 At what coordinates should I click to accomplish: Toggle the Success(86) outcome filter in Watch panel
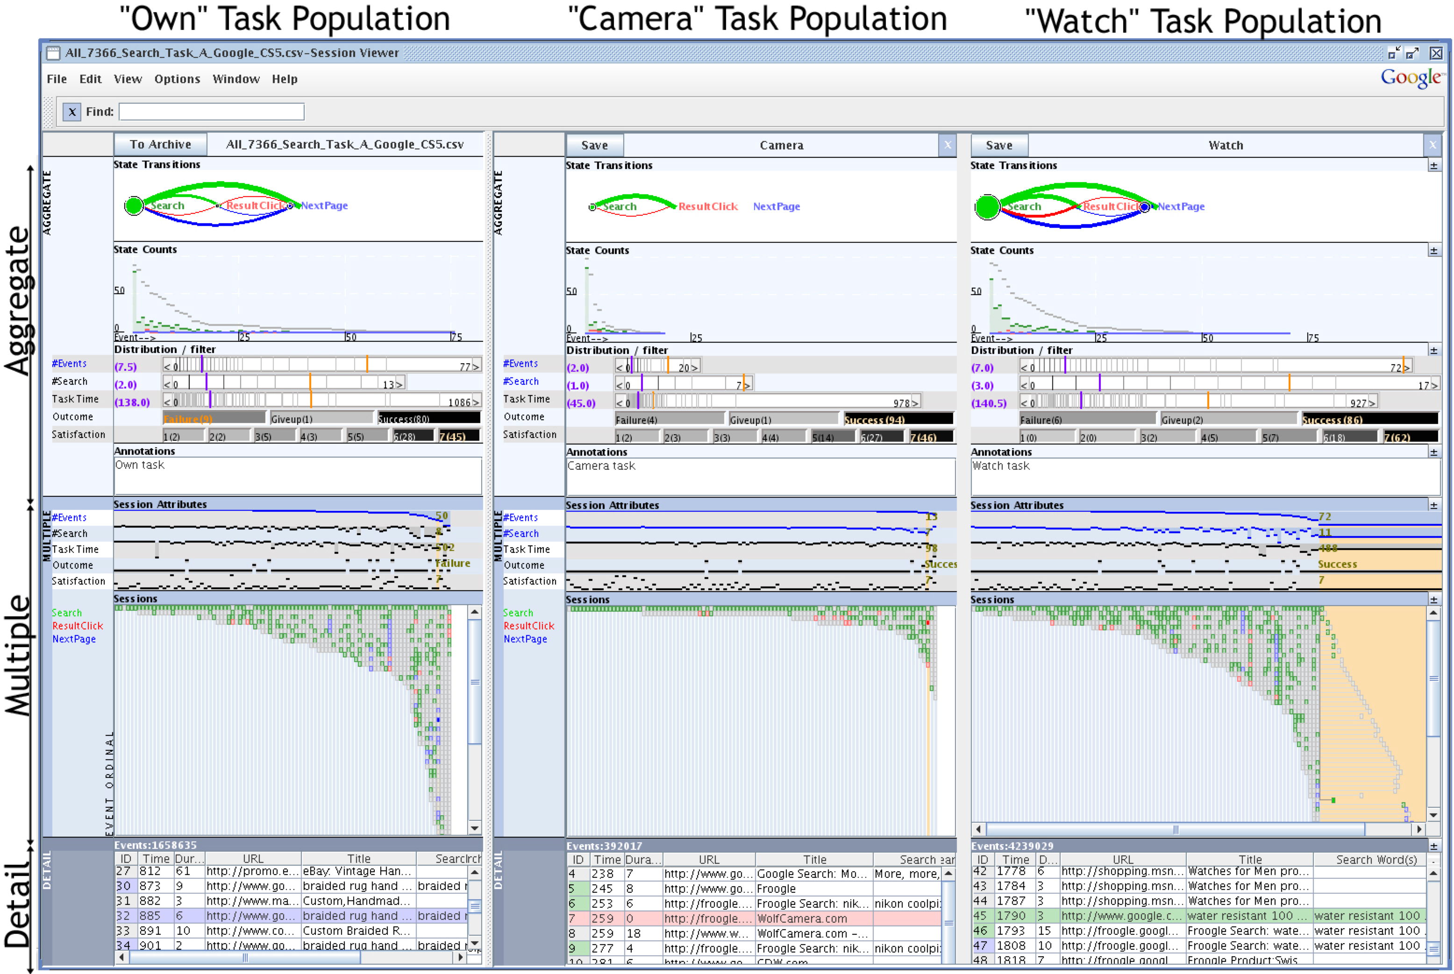tap(1370, 419)
